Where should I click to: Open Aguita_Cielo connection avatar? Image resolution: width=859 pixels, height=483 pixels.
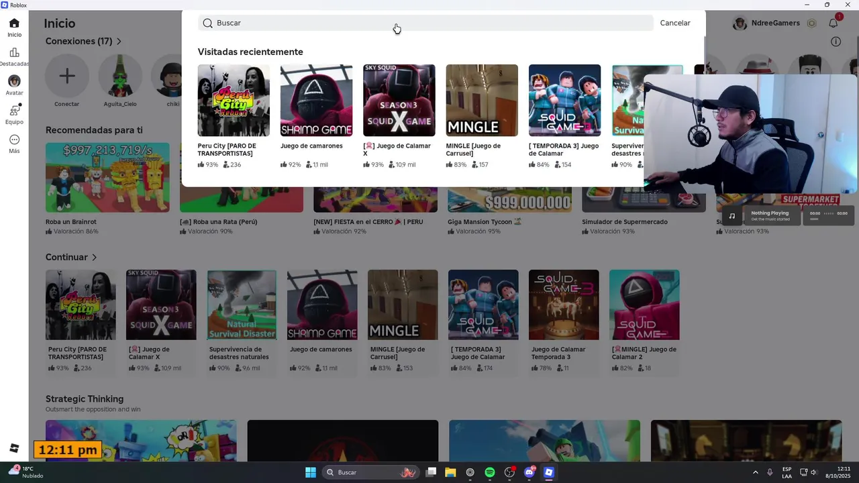click(x=120, y=76)
